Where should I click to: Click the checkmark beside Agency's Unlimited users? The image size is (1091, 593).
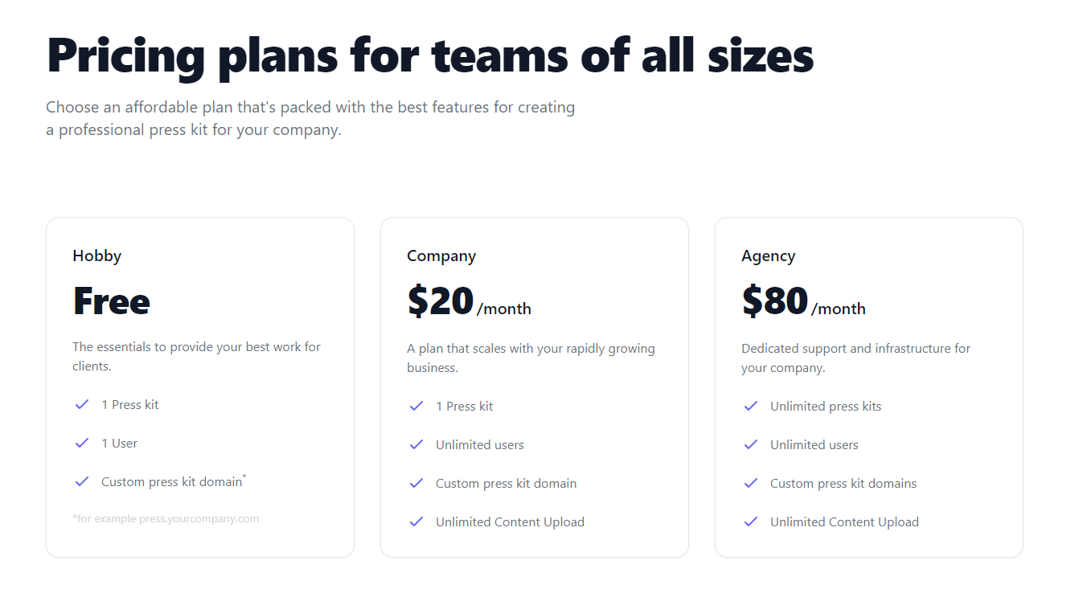tap(750, 444)
